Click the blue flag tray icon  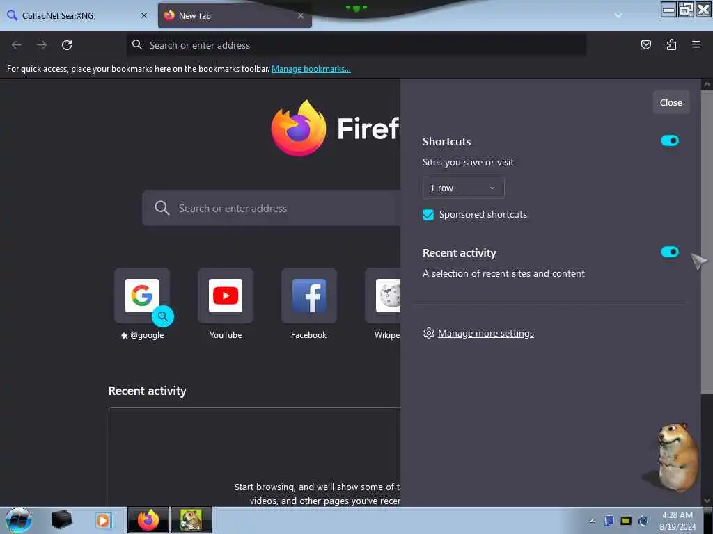click(609, 521)
